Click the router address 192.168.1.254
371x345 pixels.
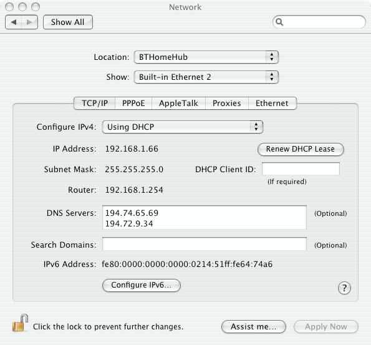pyautogui.click(x=134, y=190)
